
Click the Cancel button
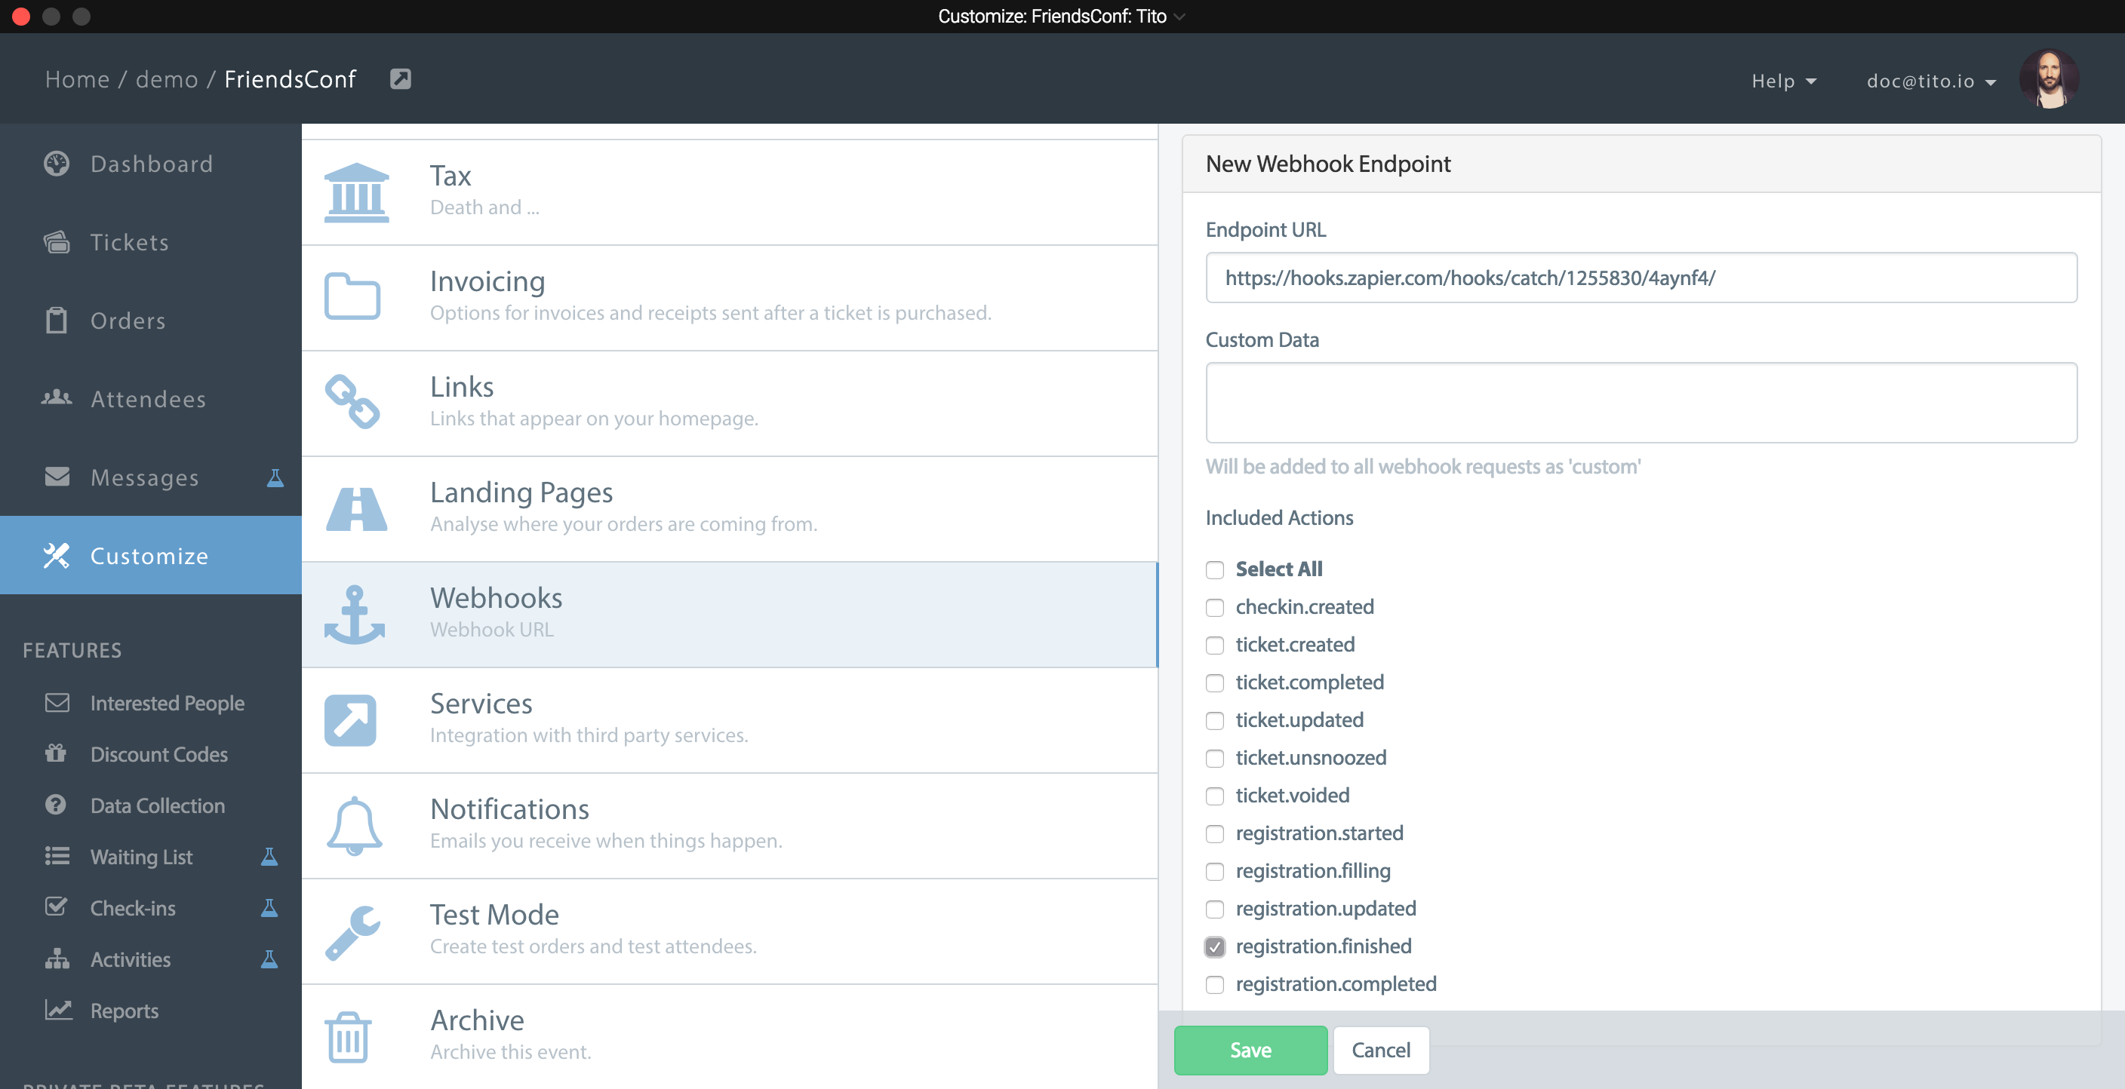pos(1380,1050)
